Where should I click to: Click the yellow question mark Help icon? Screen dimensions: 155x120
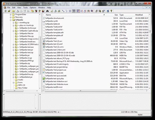point(111,11)
